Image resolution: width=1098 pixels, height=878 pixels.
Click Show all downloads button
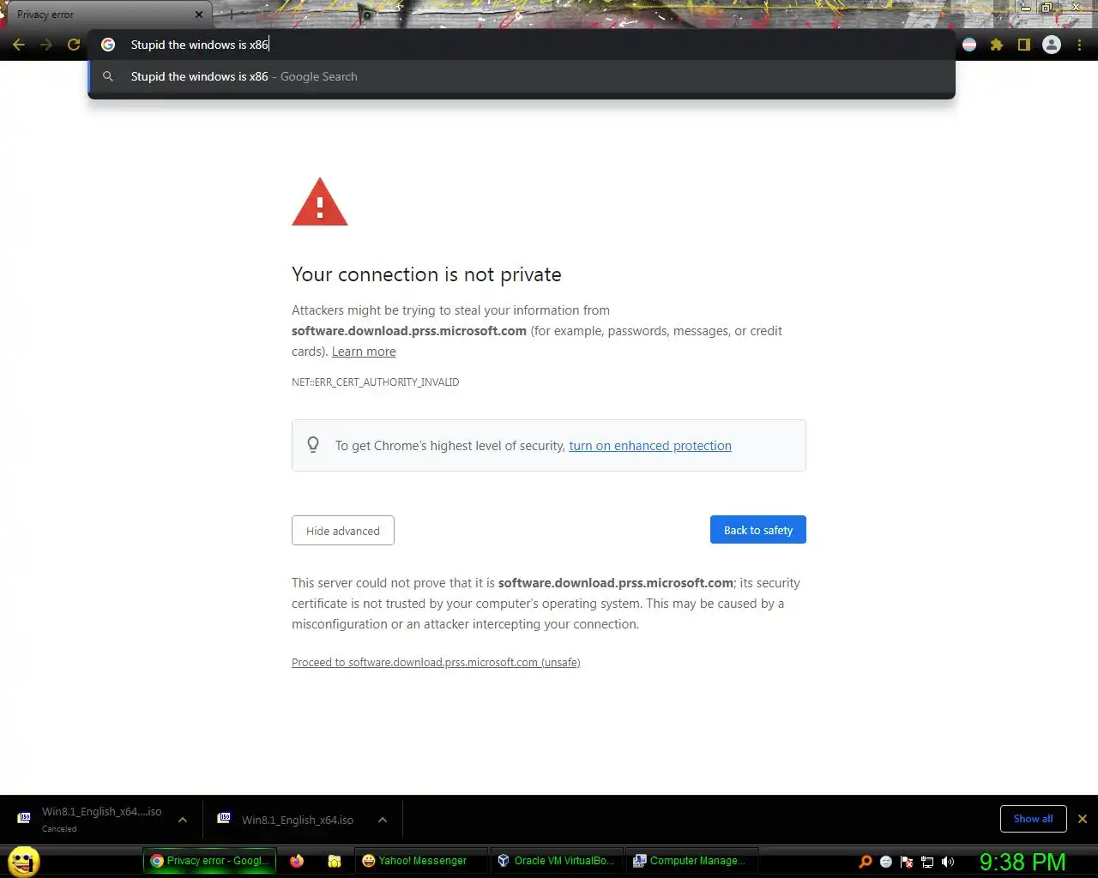[x=1033, y=819]
